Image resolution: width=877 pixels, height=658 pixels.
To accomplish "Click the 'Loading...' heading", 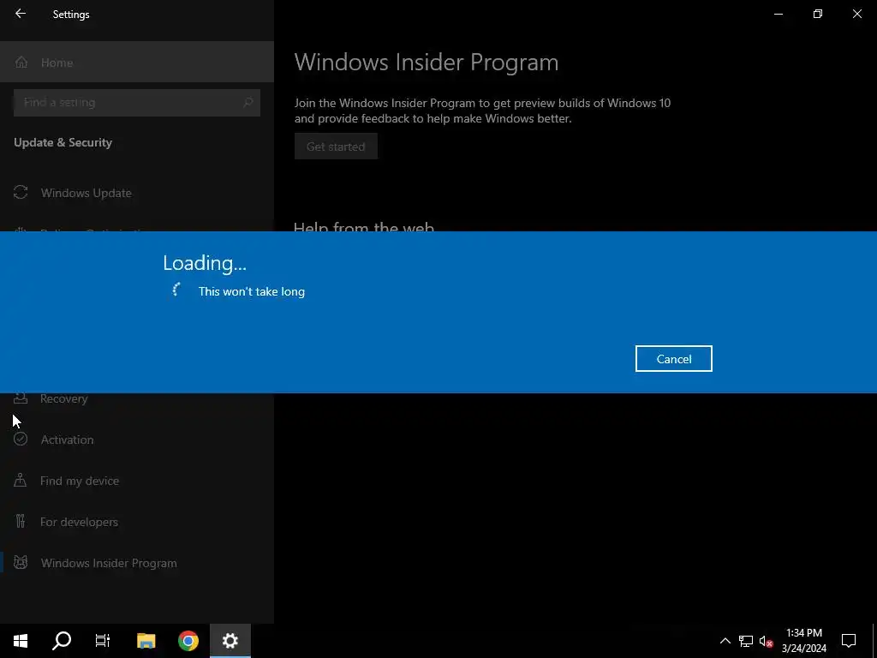I will 205,263.
